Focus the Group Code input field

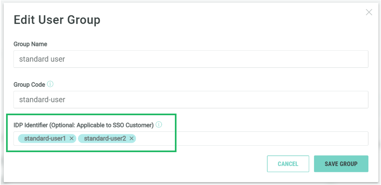191,99
